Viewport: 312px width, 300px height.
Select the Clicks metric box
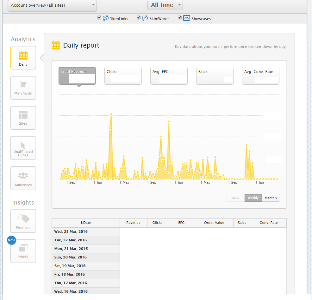(123, 76)
